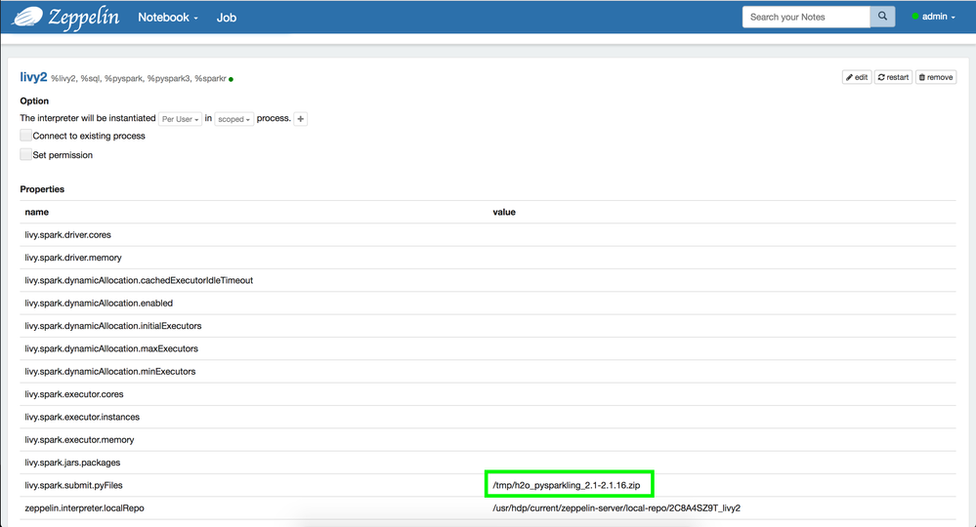Screen dimensions: 976x527
Task: Select livy.spark.dynamicAllocation.enabled property name
Action: tap(99, 304)
